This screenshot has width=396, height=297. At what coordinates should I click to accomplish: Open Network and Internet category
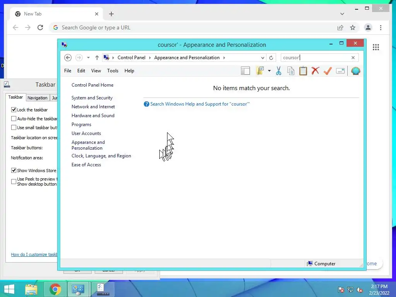93,107
